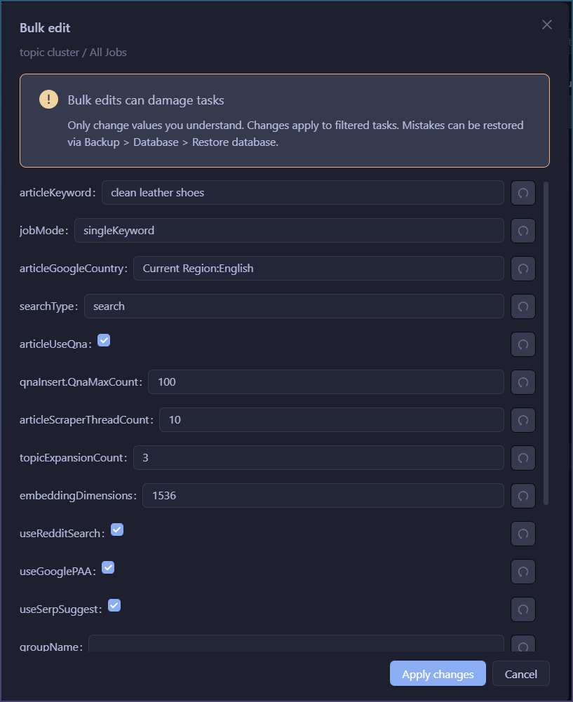The height and width of the screenshot is (702, 573).
Task: Toggle the useRedditSearch checkbox
Action: click(117, 530)
